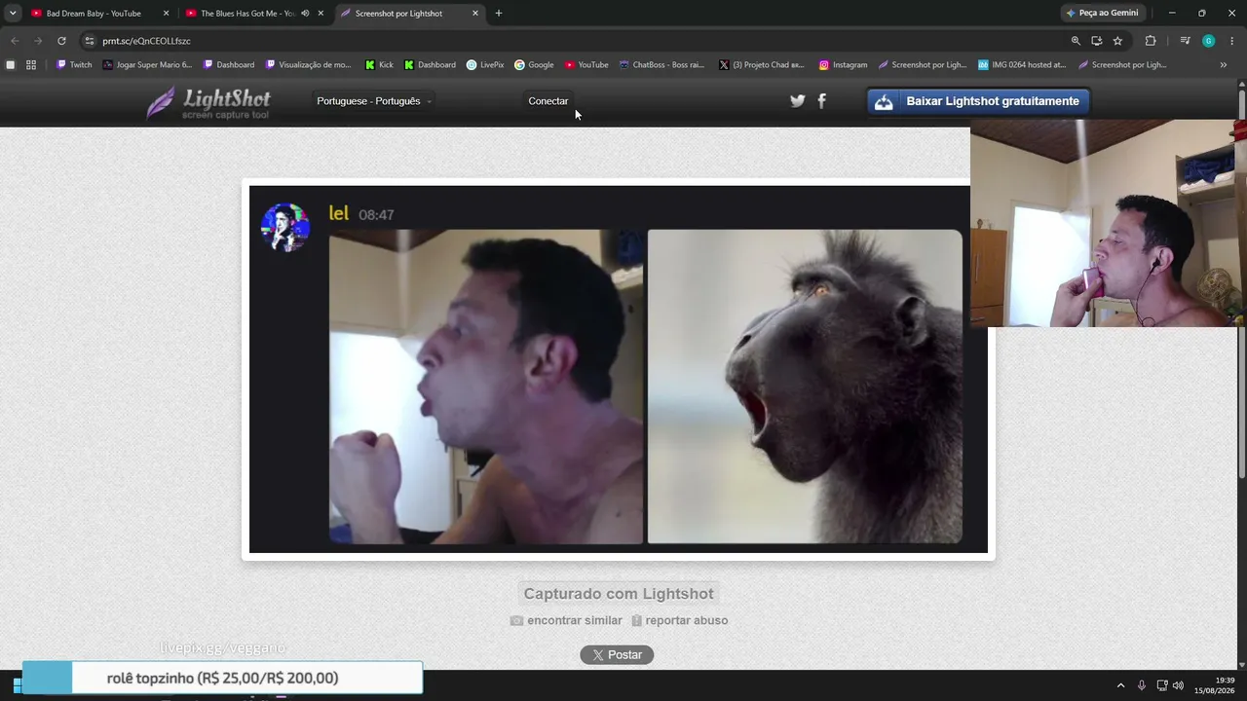
Task: Open the LivePix bookmark
Action: click(485, 65)
